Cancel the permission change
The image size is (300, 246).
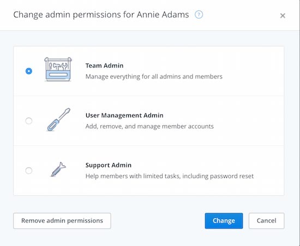coord(267,221)
